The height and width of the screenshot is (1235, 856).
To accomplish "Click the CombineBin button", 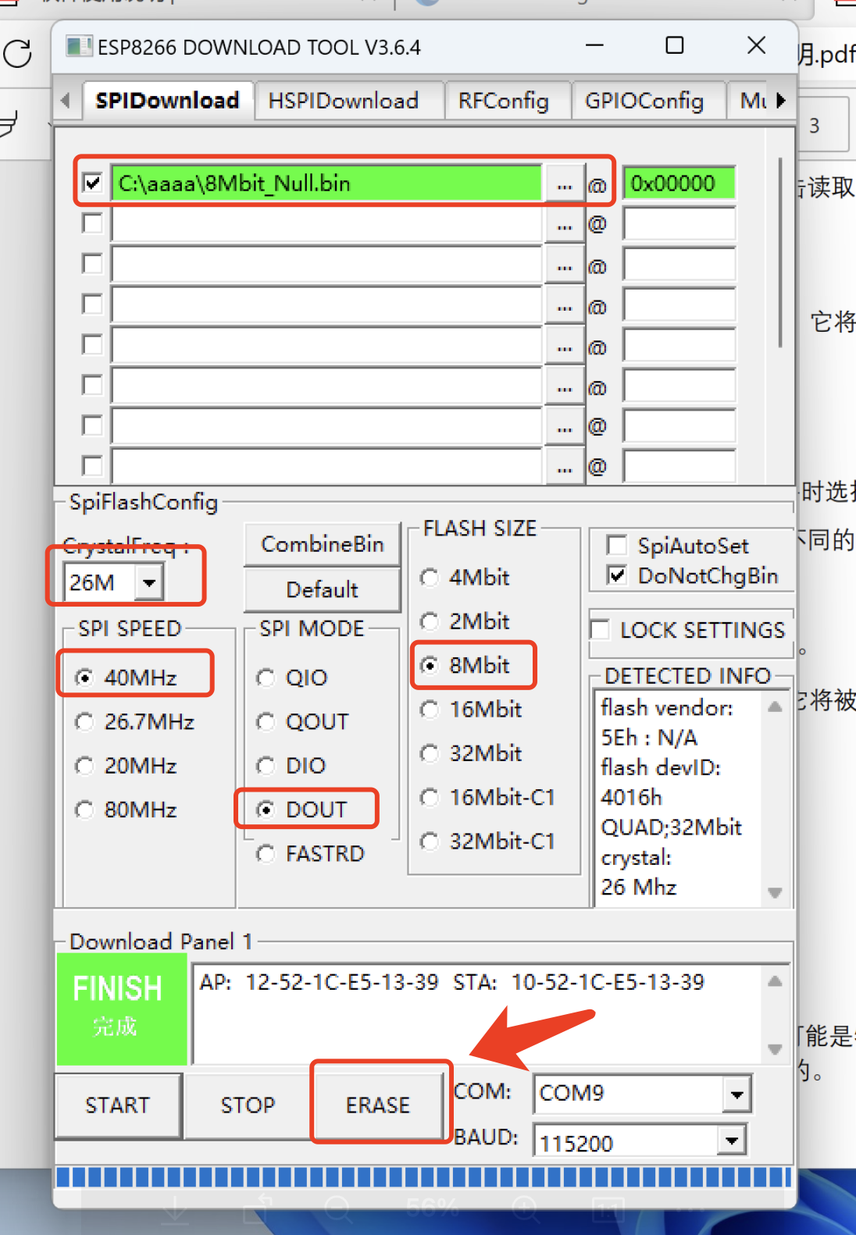I will 322,544.
